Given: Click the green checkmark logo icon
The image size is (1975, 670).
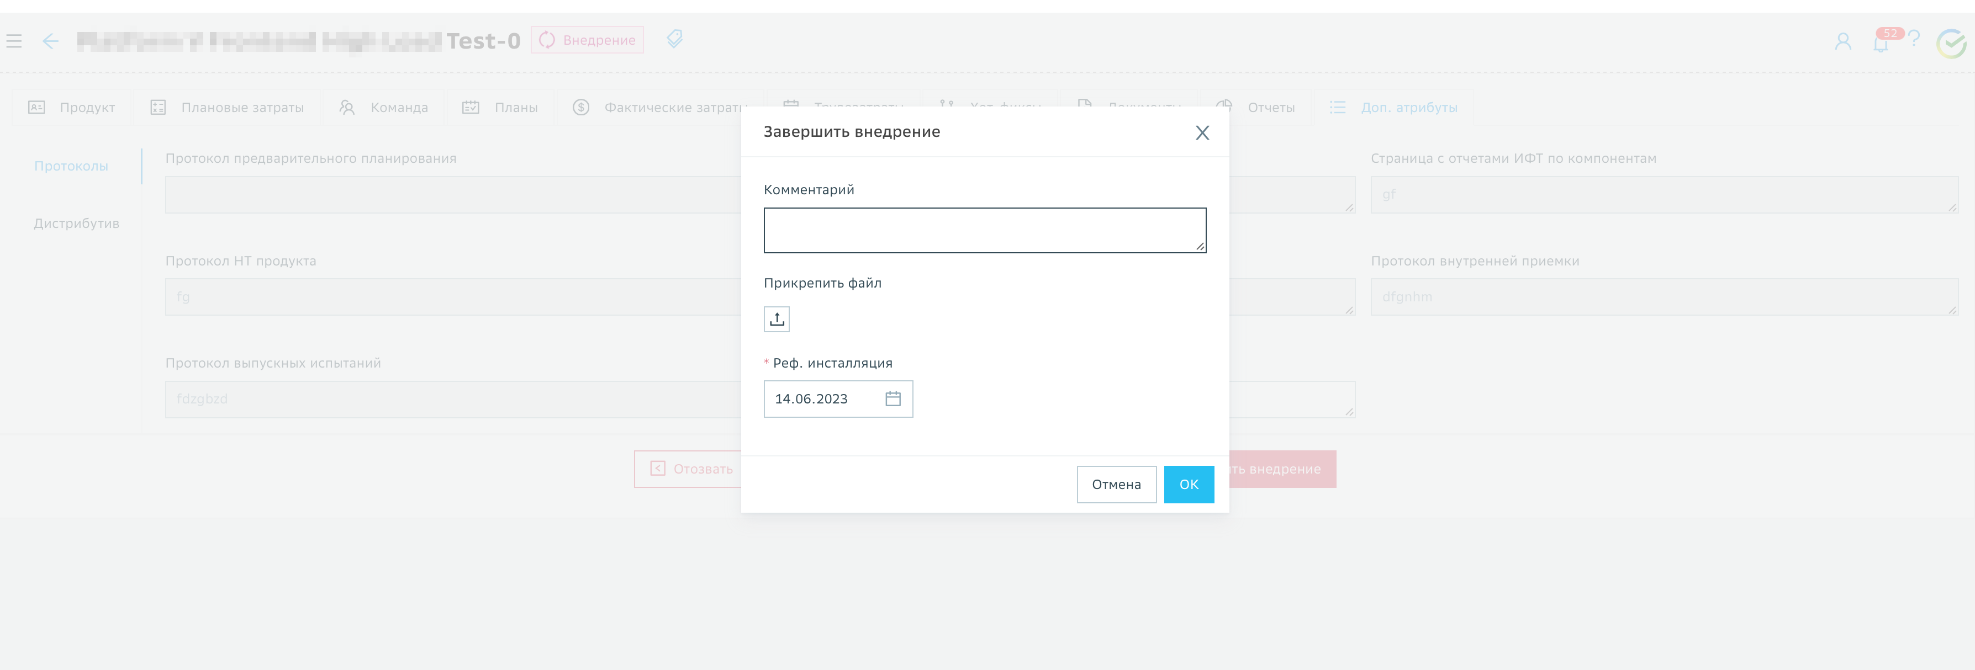Looking at the screenshot, I should point(1951,43).
